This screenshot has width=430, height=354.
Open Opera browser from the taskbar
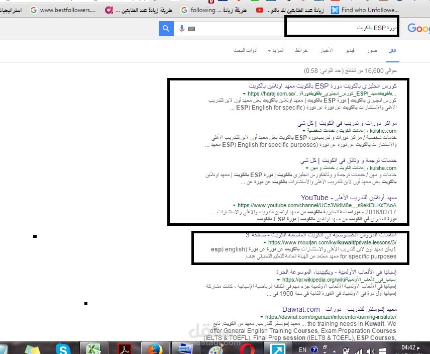[x=247, y=349]
